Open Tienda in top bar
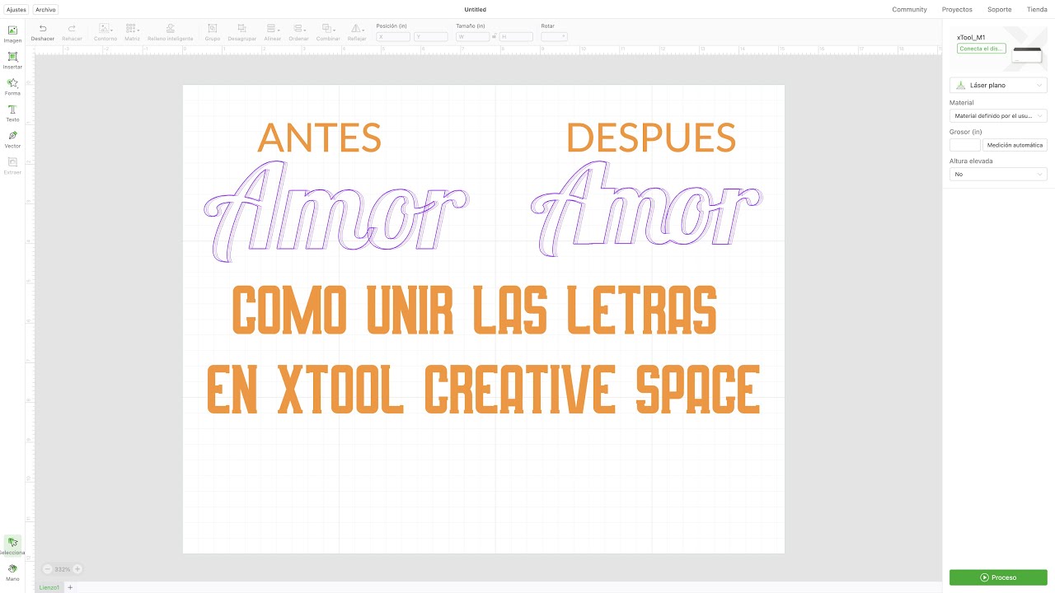The image size is (1055, 593). pos(1037,10)
